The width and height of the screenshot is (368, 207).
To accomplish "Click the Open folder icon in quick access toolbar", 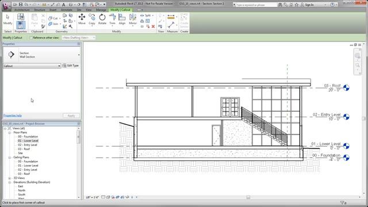I will [15, 5].
